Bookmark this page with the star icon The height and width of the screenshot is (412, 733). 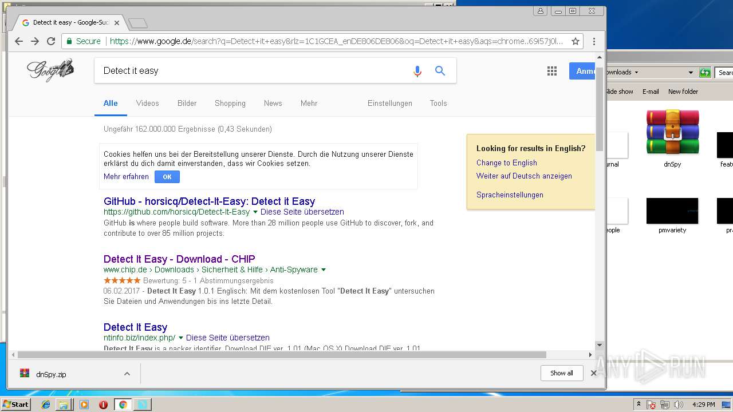(x=576, y=41)
